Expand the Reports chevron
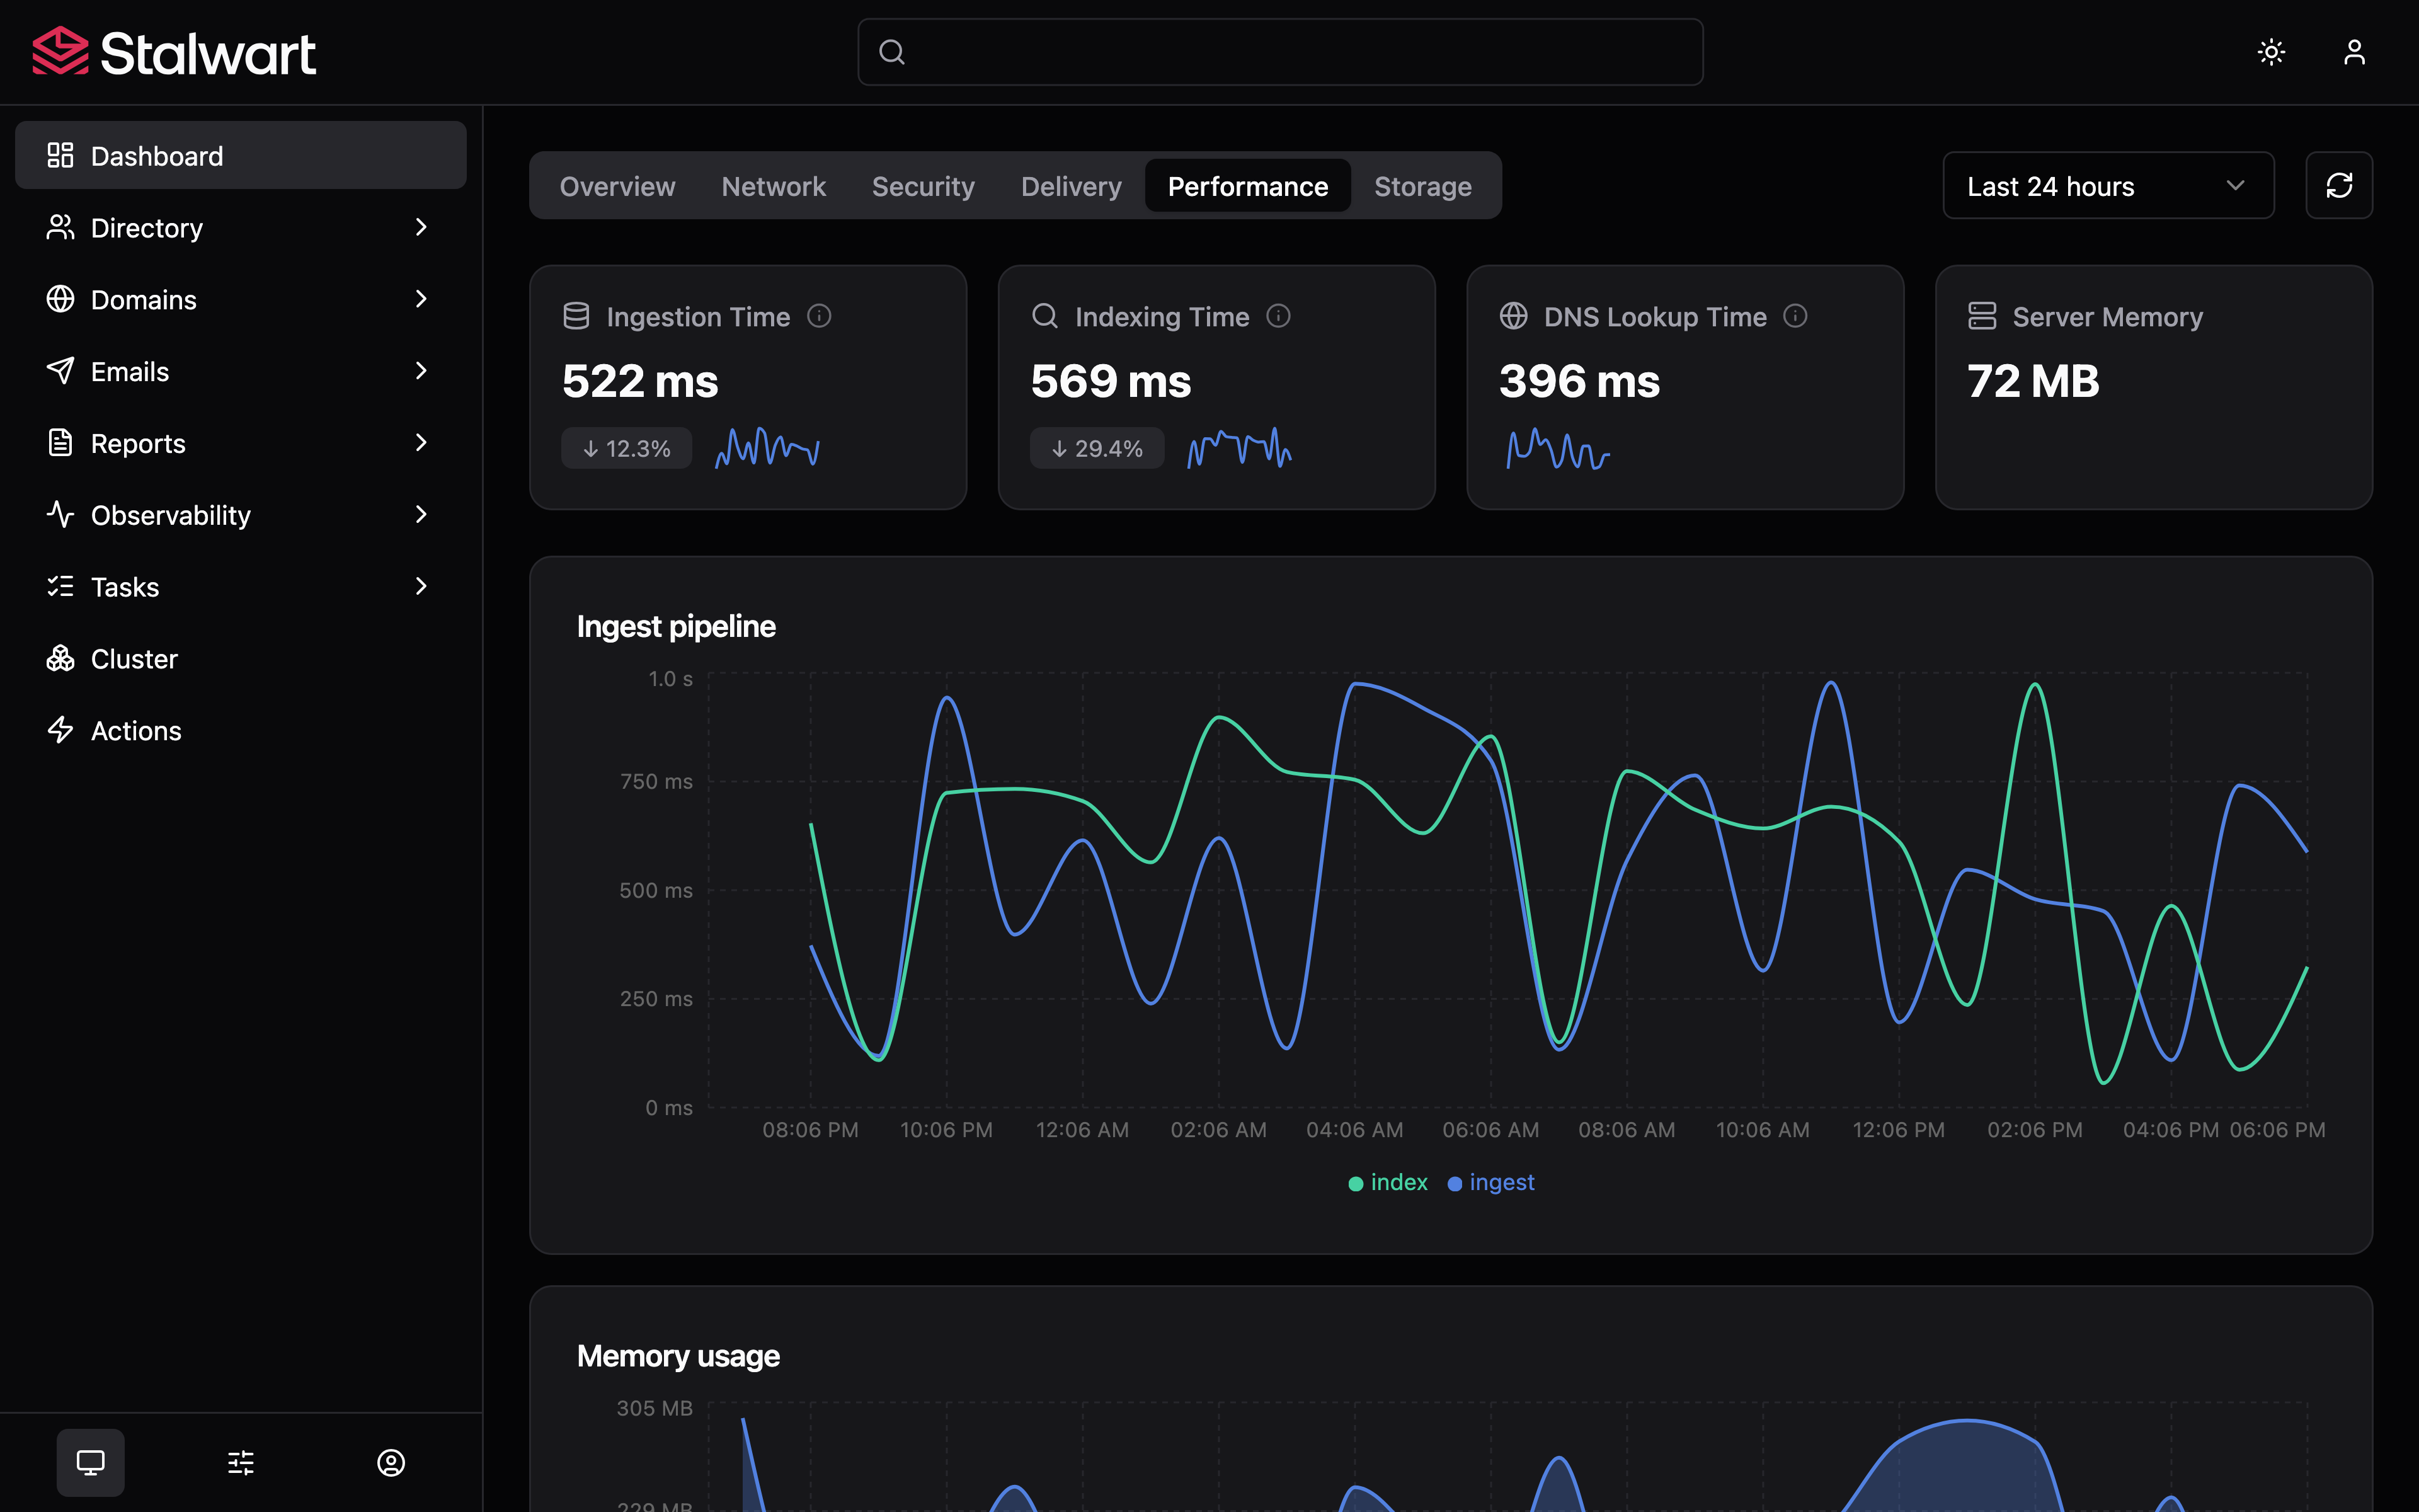 (421, 443)
